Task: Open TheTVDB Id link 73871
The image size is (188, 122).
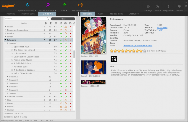Action: (x=160, y=30)
